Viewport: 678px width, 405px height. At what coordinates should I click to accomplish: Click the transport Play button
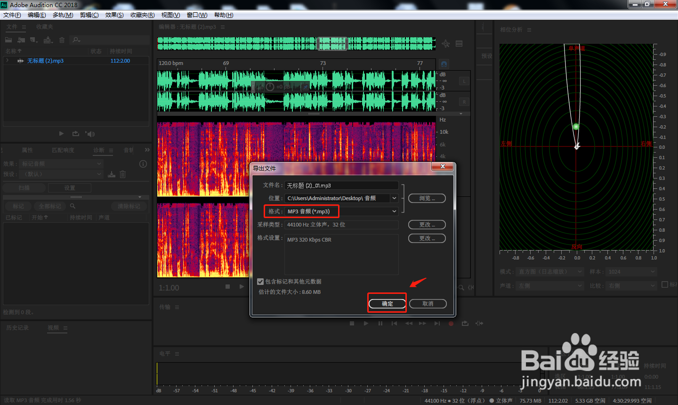[x=366, y=324]
